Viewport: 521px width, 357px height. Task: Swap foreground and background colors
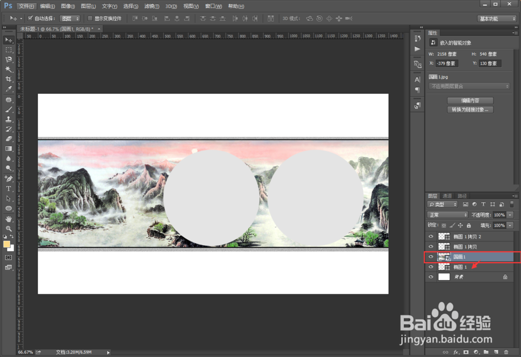[11, 237]
